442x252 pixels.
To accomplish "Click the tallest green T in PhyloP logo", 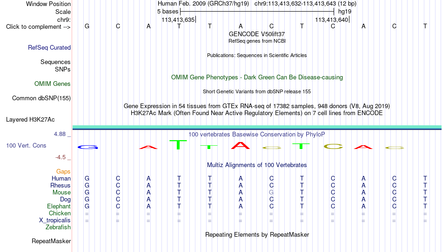I will (x=178, y=144).
